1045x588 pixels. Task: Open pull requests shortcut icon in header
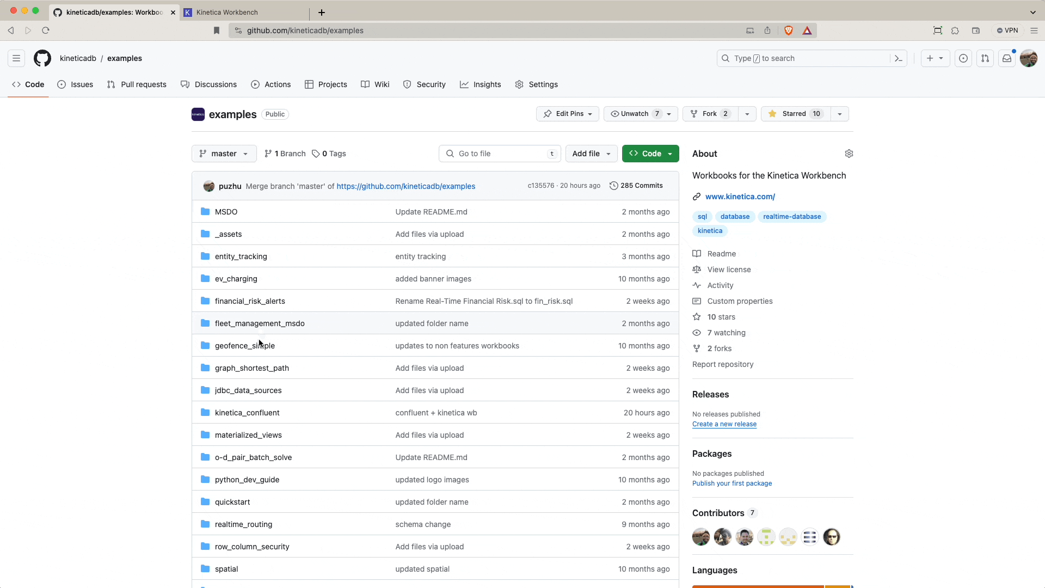985,58
